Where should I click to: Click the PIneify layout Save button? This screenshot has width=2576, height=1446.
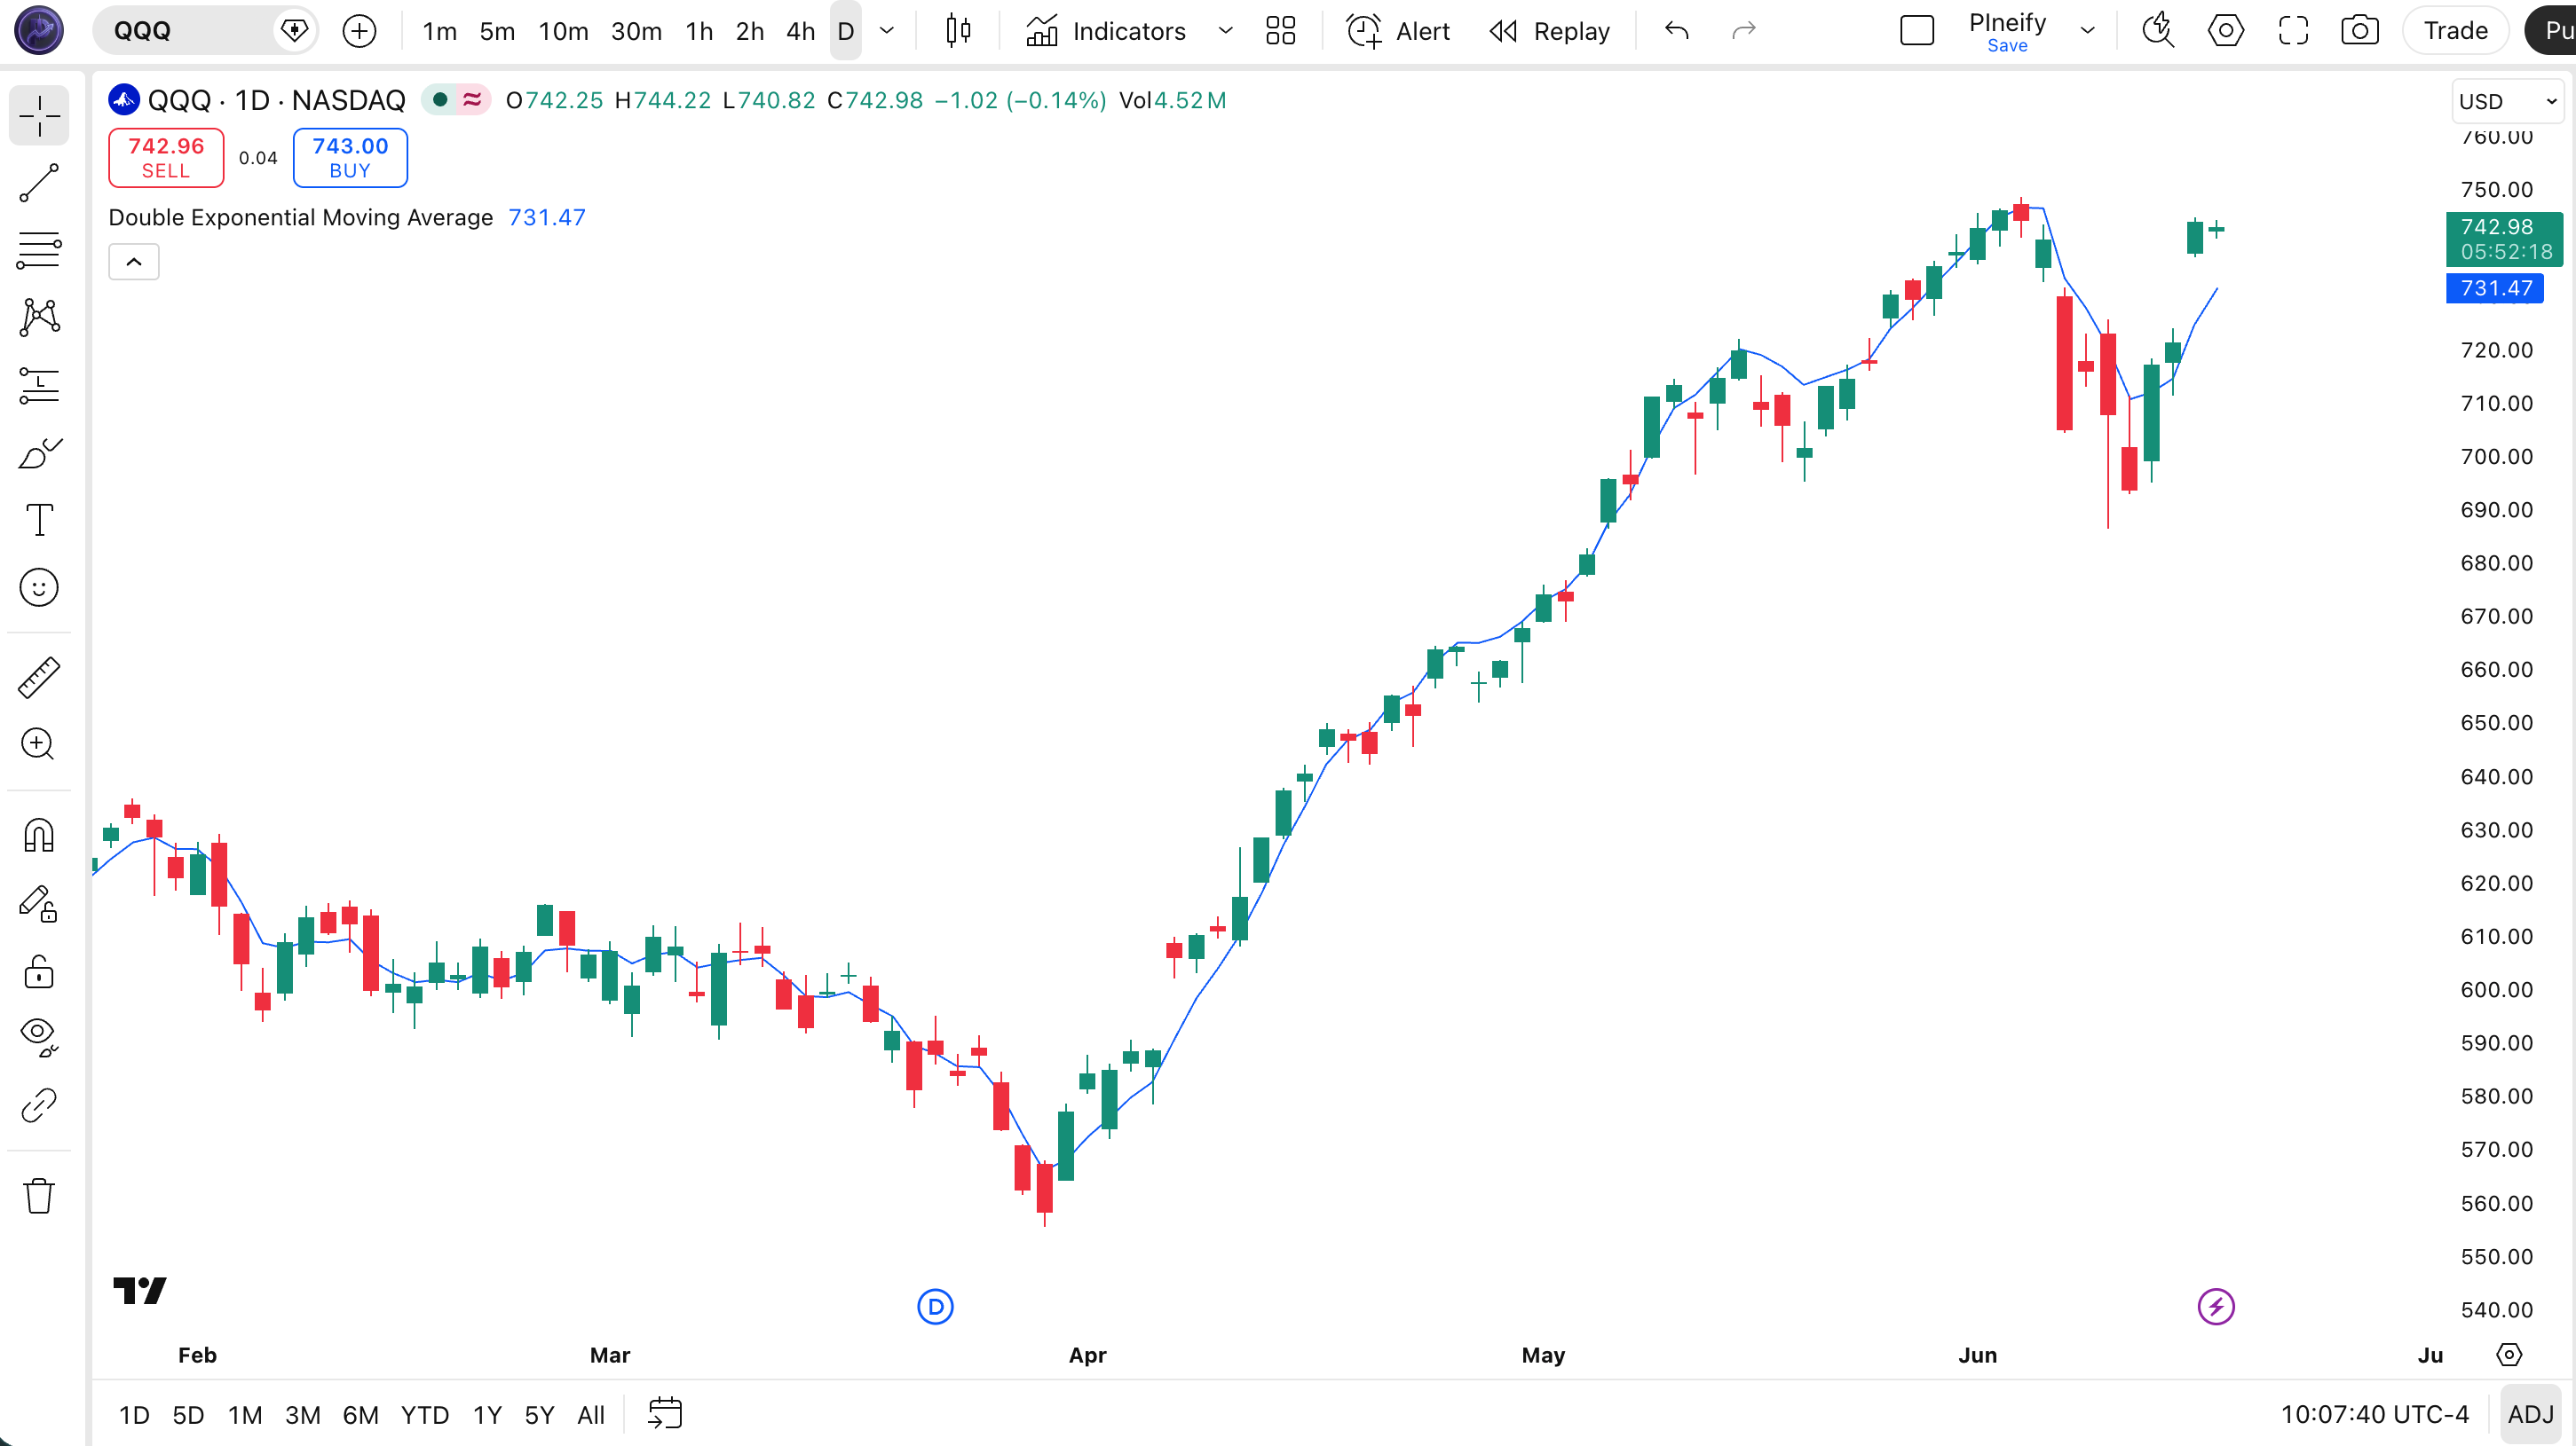pos(2007,46)
